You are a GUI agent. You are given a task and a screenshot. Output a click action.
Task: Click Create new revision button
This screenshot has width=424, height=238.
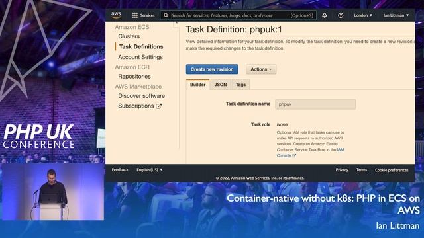(x=212, y=69)
